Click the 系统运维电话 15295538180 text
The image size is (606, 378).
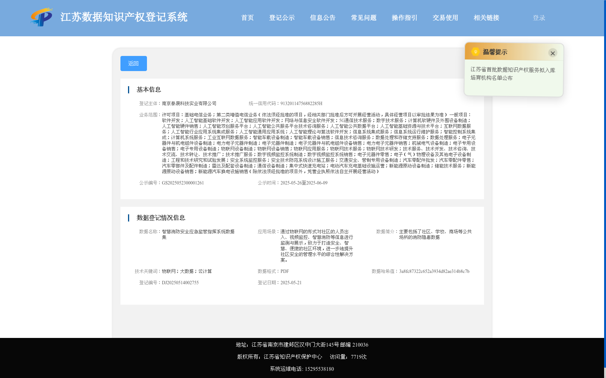pyautogui.click(x=302, y=369)
